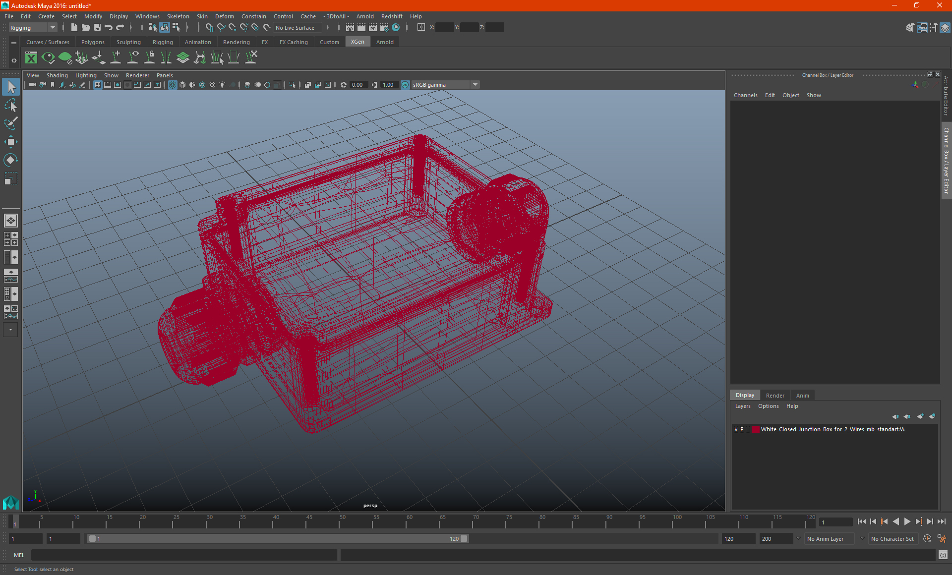Open the Attribute Editor side tab
This screenshot has width=952, height=575.
tap(946, 96)
